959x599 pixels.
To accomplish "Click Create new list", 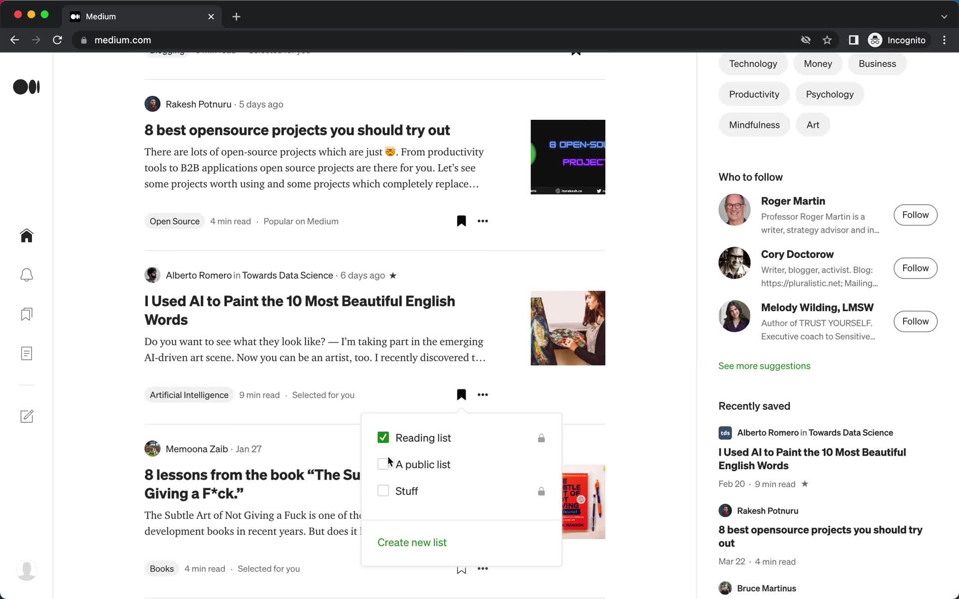I will (412, 542).
